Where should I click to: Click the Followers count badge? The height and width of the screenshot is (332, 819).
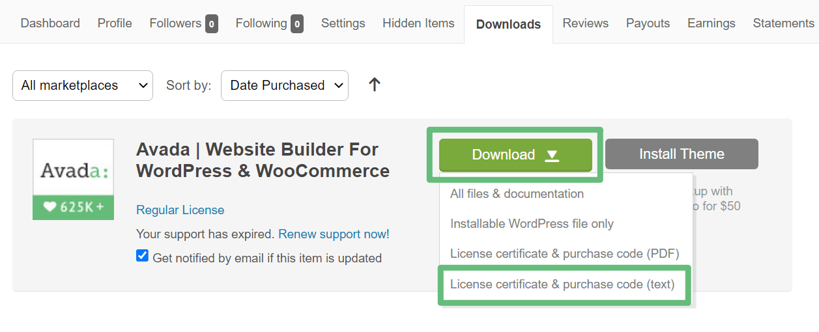(212, 25)
